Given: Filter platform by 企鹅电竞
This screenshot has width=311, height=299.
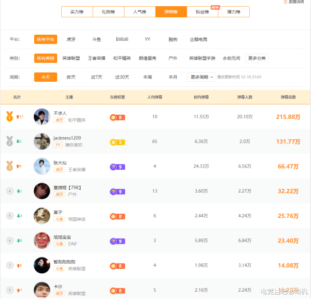Looking at the screenshot, I should 199,39.
